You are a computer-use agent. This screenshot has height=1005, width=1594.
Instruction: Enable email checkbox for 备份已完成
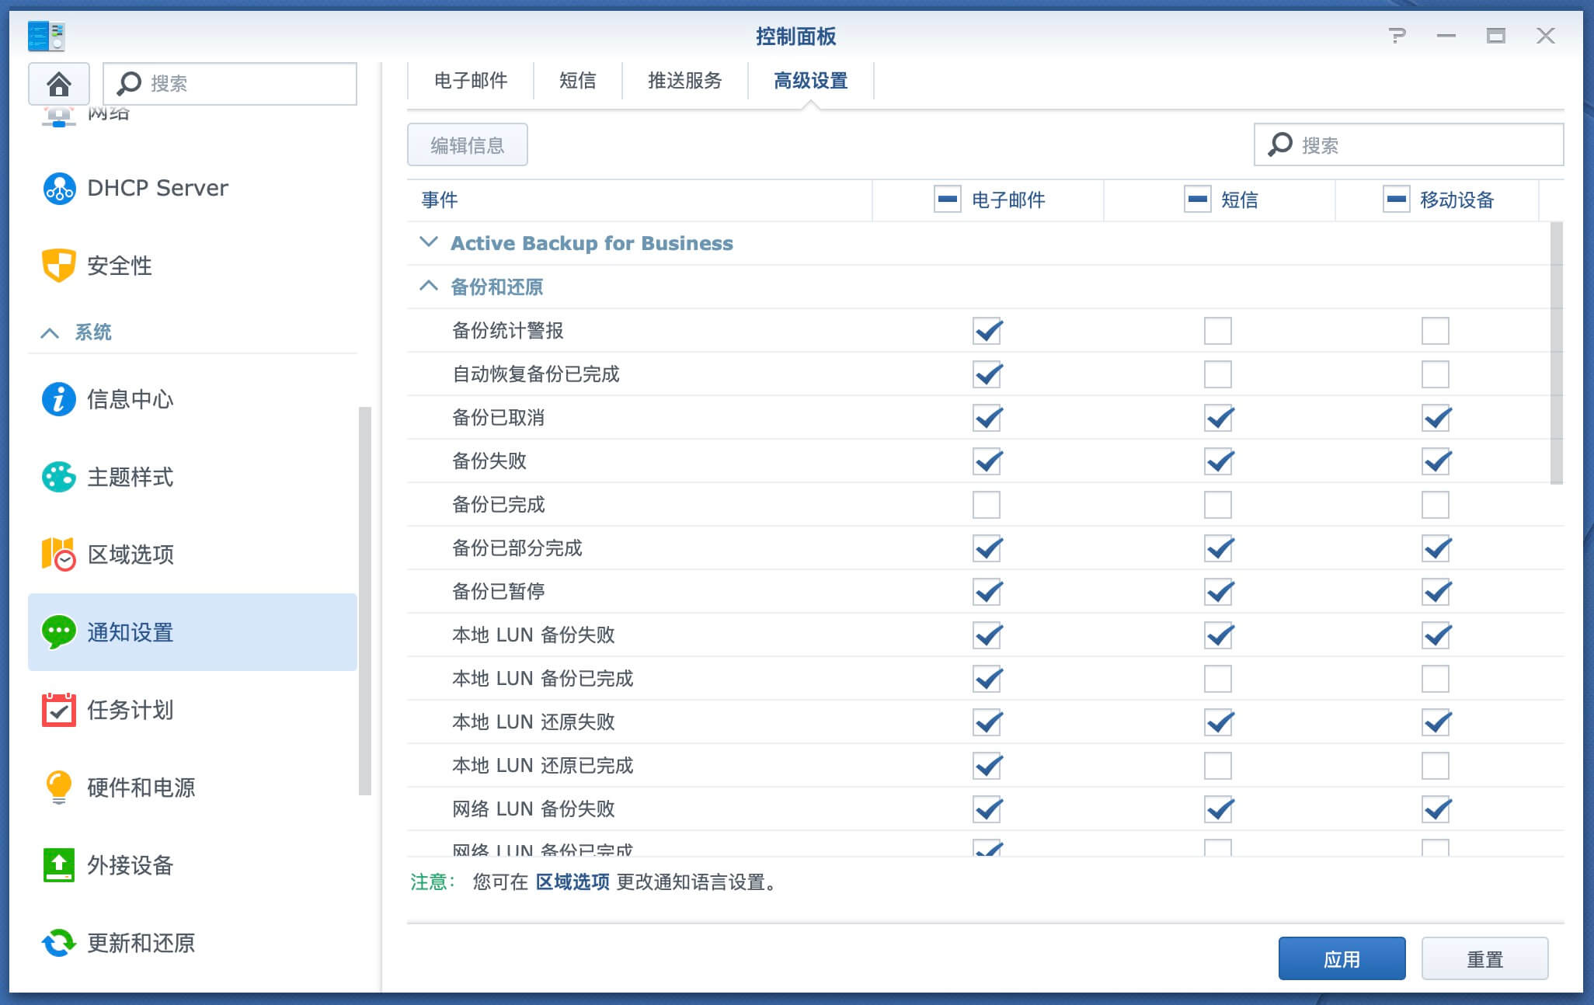987,505
